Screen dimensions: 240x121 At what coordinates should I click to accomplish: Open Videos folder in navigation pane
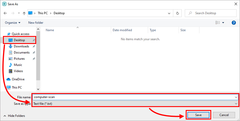(x=18, y=71)
